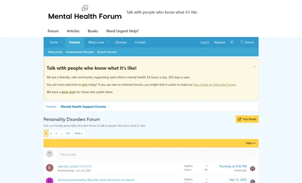302x183 pixels.
Task: Click the Log in link
Action: pos(204,42)
